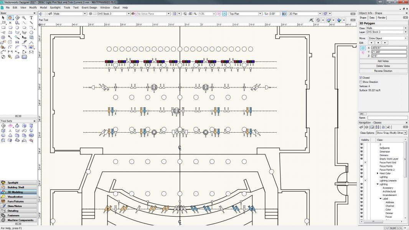Expand the Label class tree entry
This screenshot has height=230, width=409.
pyautogui.click(x=380, y=198)
